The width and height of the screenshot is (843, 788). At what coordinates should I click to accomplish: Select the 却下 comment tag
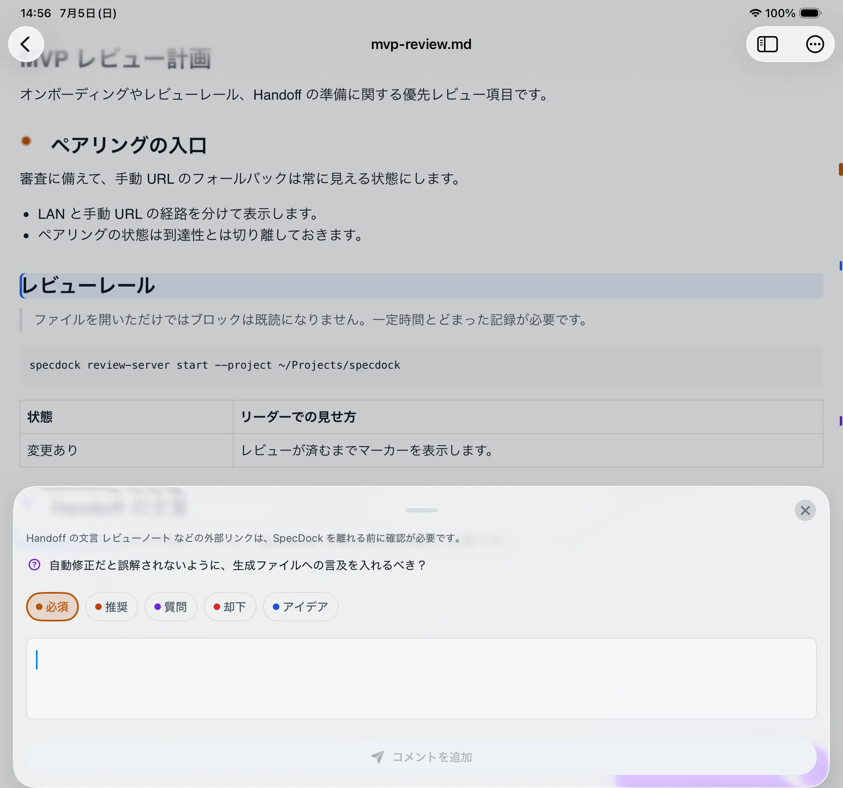(230, 607)
